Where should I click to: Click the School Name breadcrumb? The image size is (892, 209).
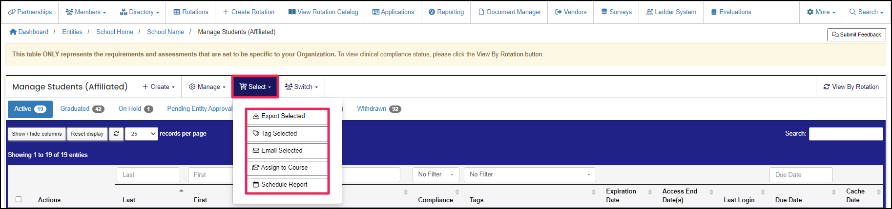(x=166, y=32)
